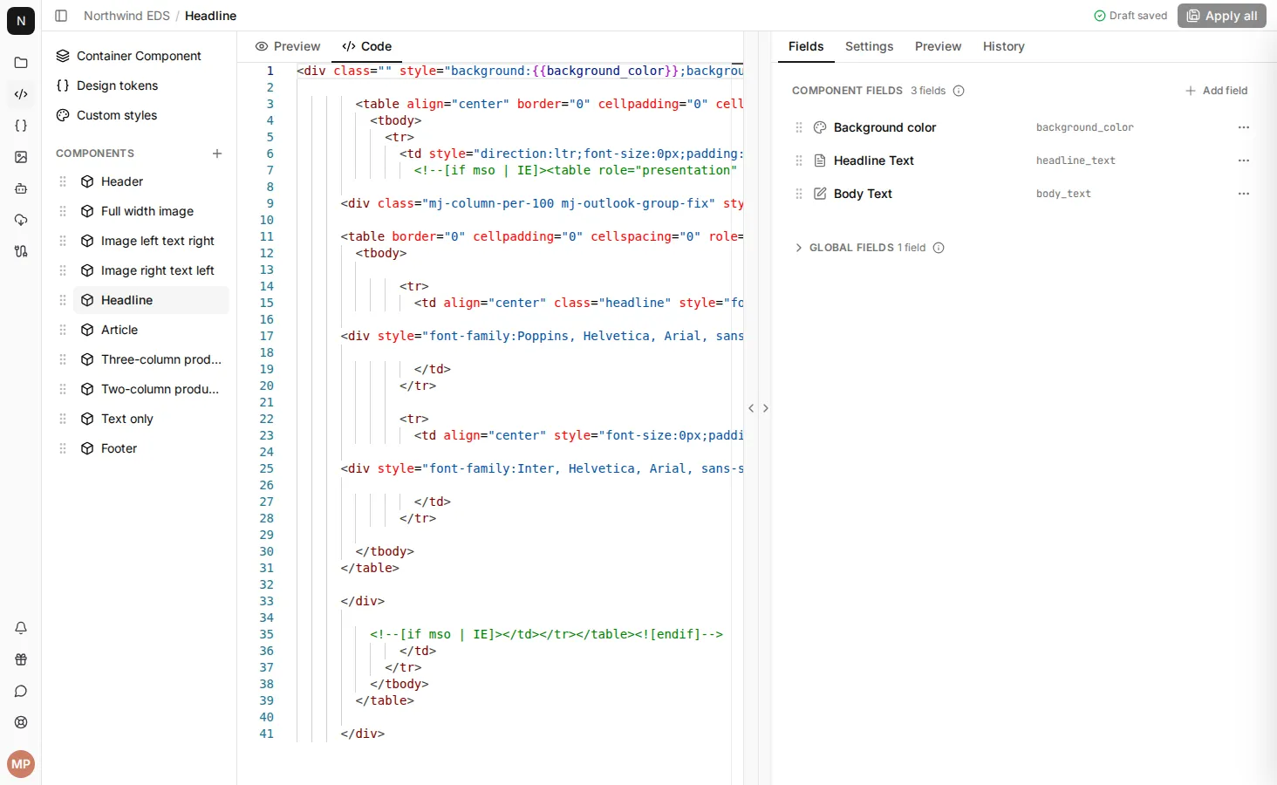Open the help lifebuoy icon
Screen dimensions: 1277x785
pos(21,722)
